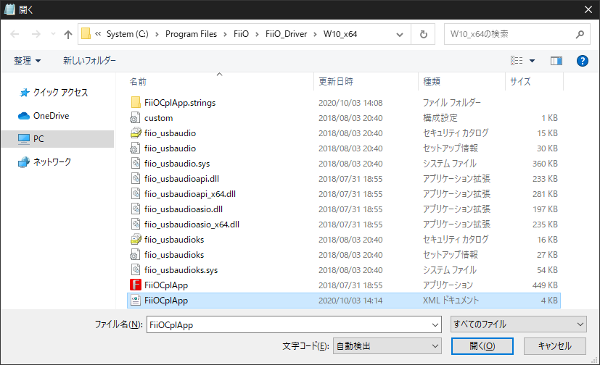Screen dimensions: 600x365
Task: Select the custom config file icon
Action: [136, 117]
